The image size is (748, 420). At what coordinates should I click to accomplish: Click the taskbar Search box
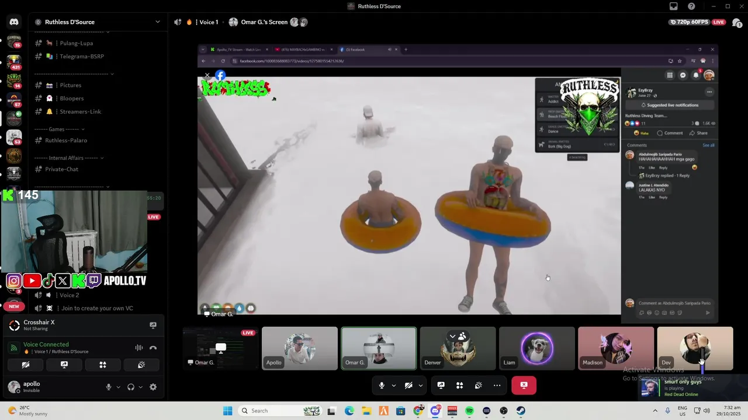pyautogui.click(x=281, y=411)
